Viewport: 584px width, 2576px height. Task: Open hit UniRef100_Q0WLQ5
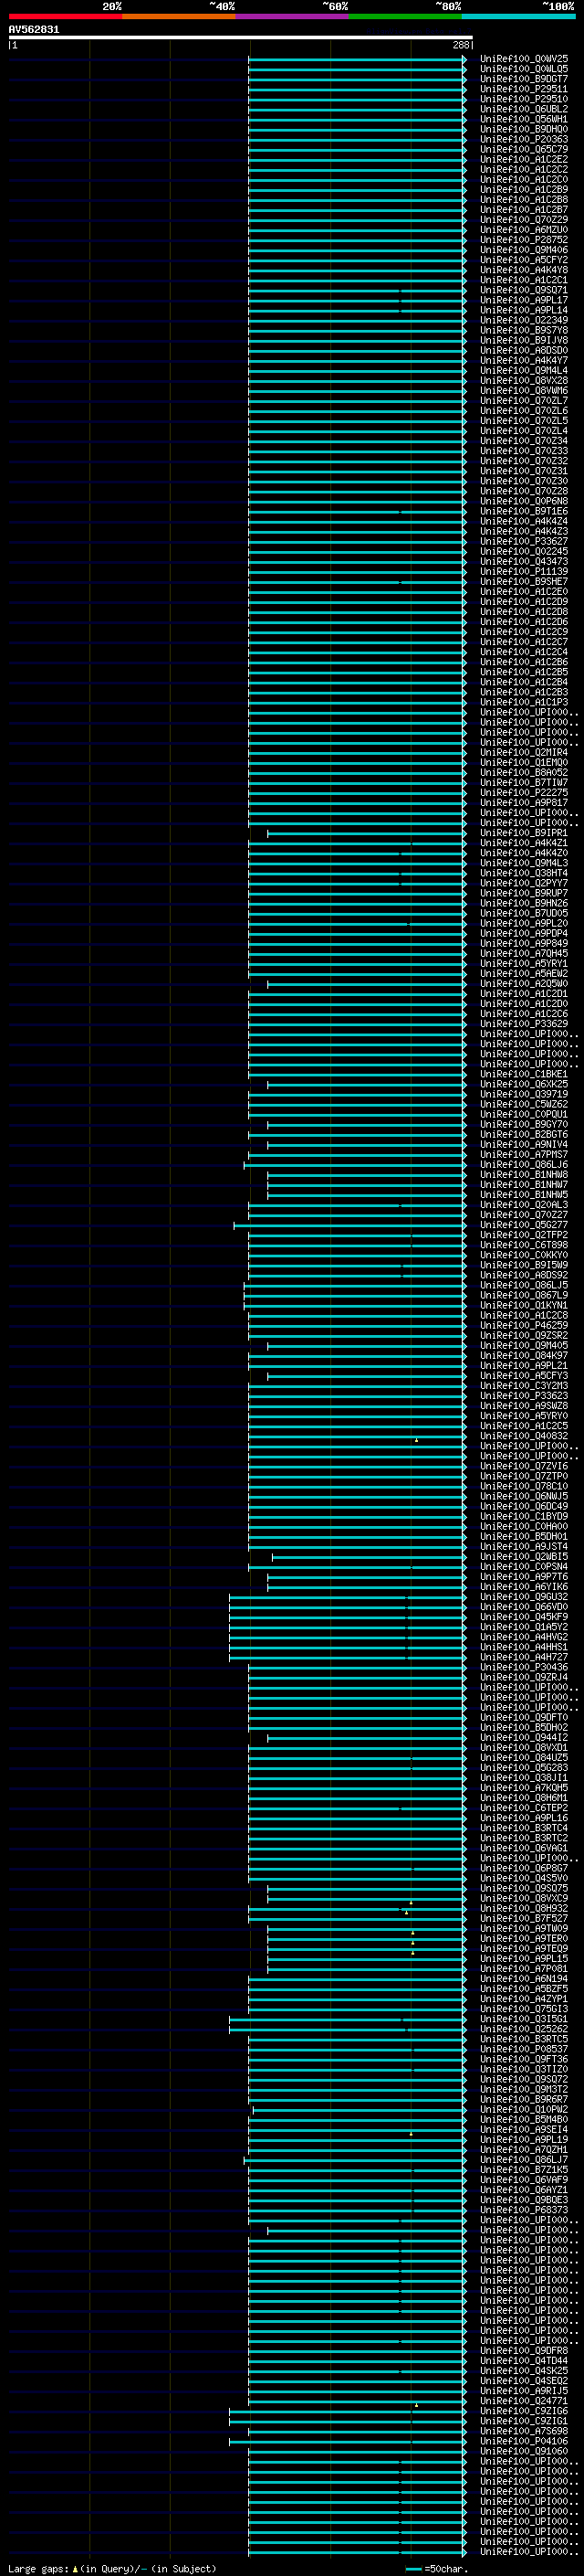click(524, 69)
